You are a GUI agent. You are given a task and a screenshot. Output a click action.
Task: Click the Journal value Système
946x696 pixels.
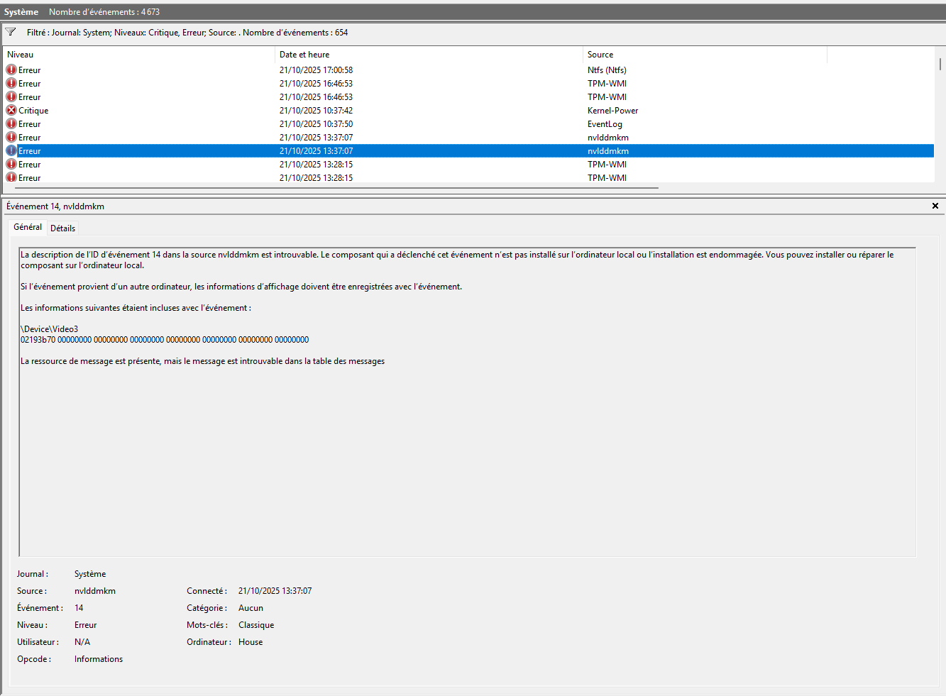(x=90, y=574)
